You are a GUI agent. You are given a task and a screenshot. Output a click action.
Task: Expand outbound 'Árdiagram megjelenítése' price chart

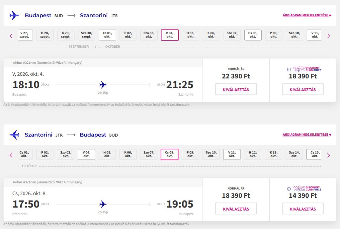point(307,15)
